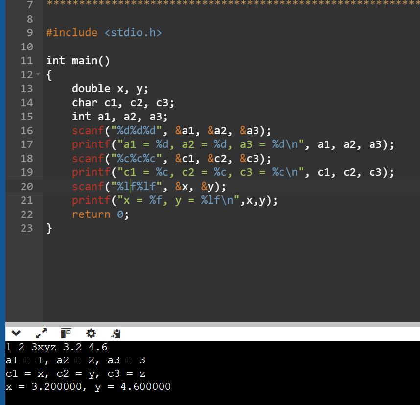Click the scanf "%c%c%c" statement
Image resolution: width=420 pixels, height=405 pixels.
click(x=172, y=158)
